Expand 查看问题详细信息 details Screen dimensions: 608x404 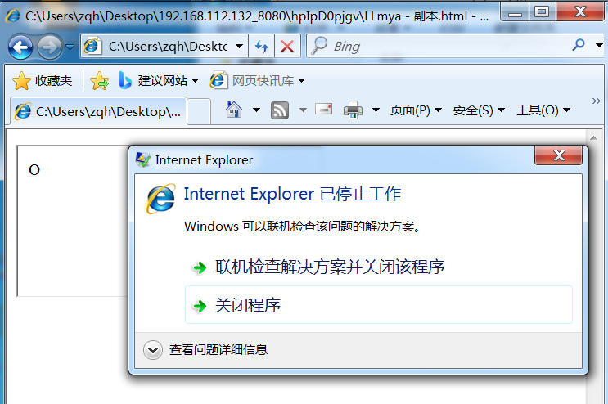pos(205,350)
